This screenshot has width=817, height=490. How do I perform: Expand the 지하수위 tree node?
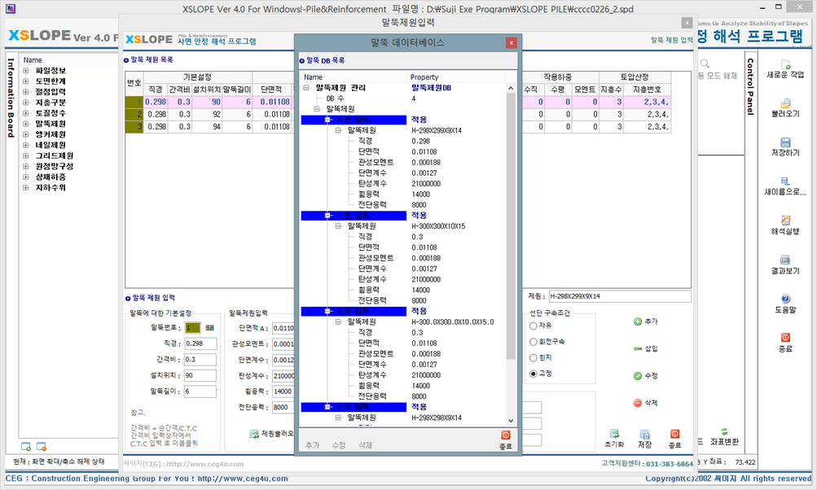point(25,187)
